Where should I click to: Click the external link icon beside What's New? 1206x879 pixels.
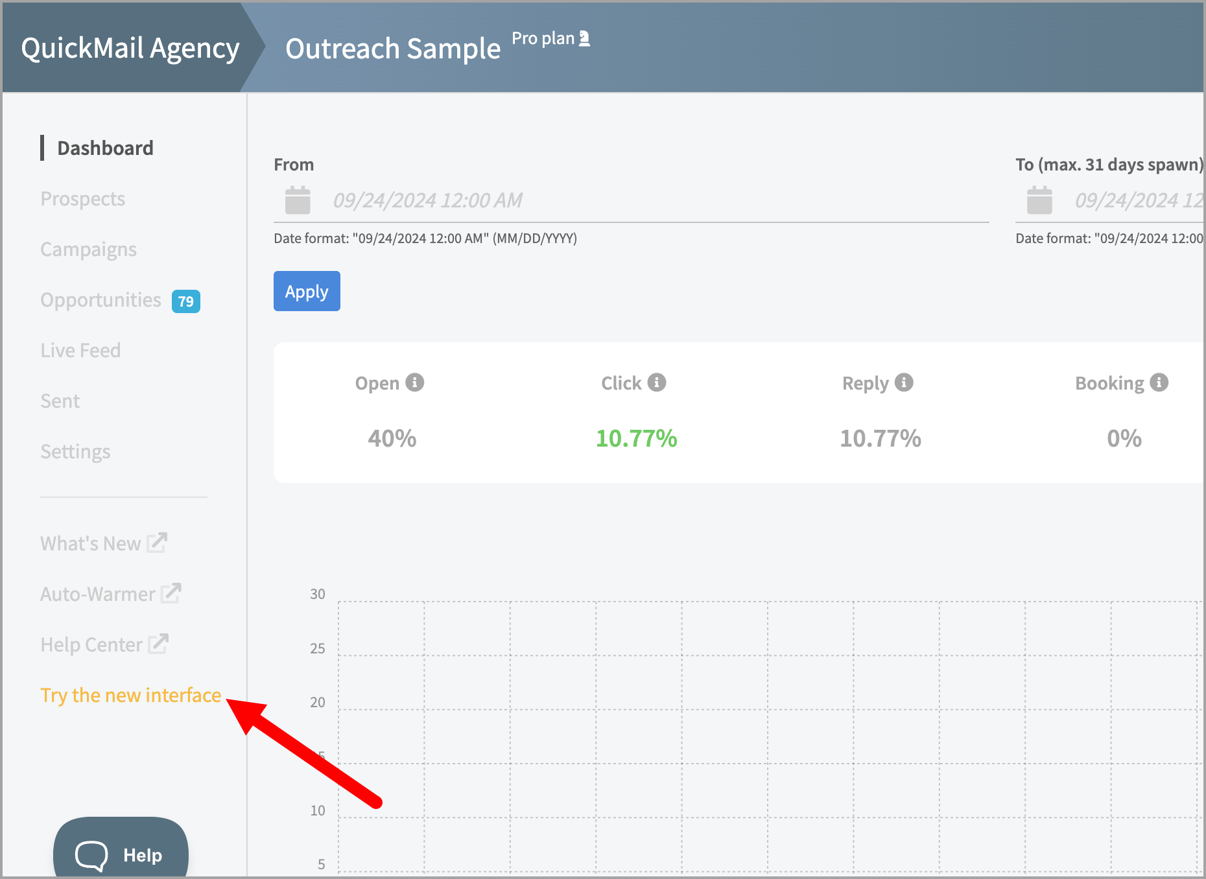[157, 543]
